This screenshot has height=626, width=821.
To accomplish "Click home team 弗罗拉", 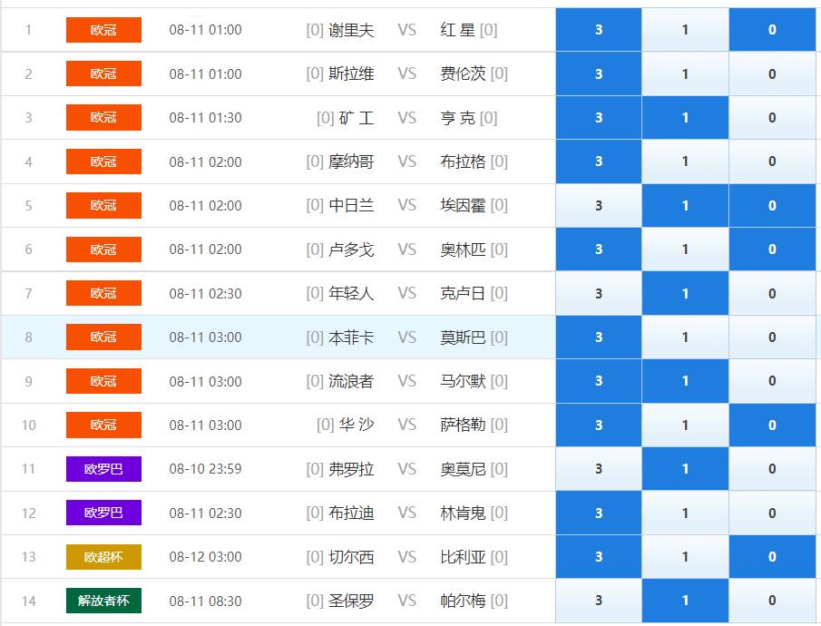I will pos(351,469).
